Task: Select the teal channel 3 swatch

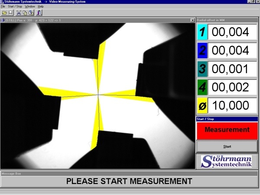Action: pyautogui.click(x=202, y=69)
